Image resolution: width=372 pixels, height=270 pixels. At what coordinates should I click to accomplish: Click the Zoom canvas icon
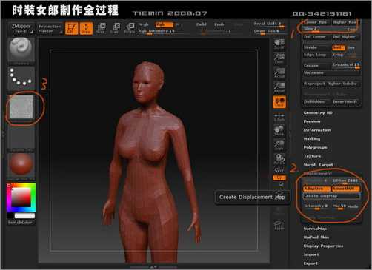279,58
